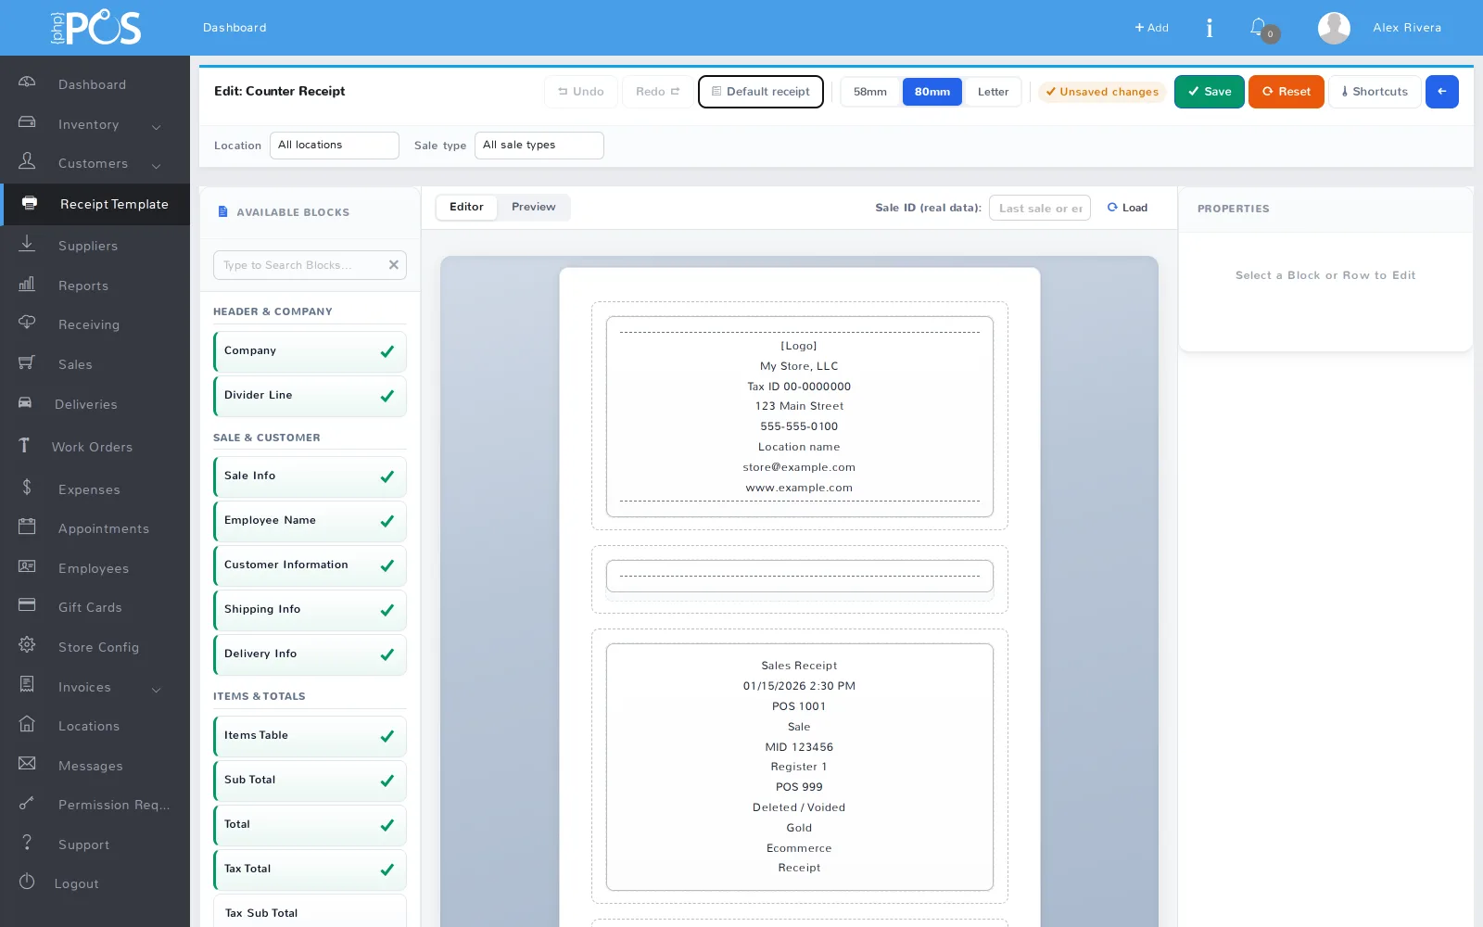Click the Work Orders icon
The height and width of the screenshot is (927, 1483).
(x=24, y=445)
